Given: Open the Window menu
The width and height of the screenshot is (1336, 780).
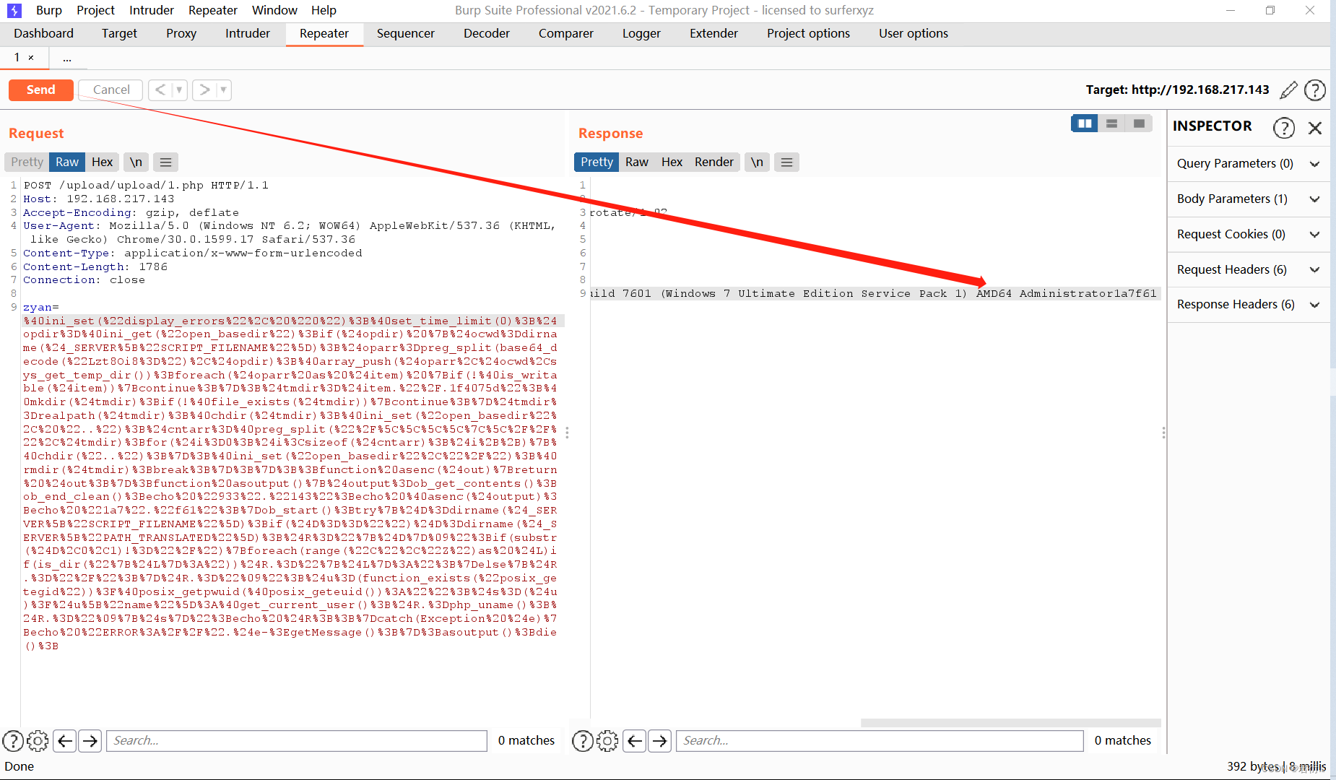Looking at the screenshot, I should click(274, 10).
